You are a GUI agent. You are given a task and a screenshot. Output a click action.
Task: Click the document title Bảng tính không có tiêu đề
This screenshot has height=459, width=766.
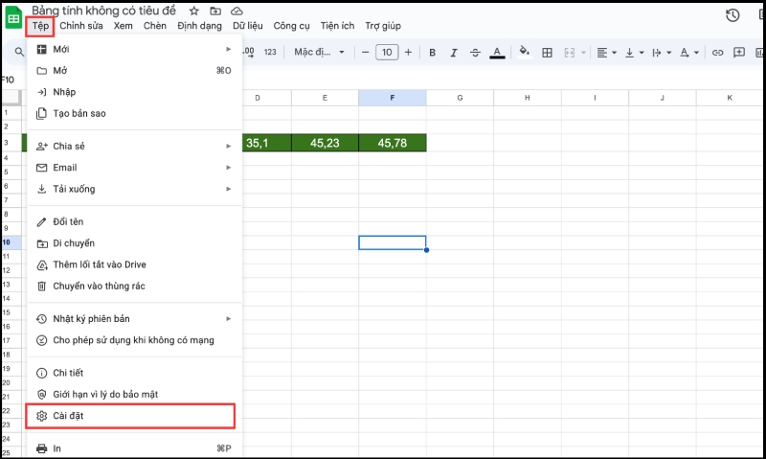103,11
